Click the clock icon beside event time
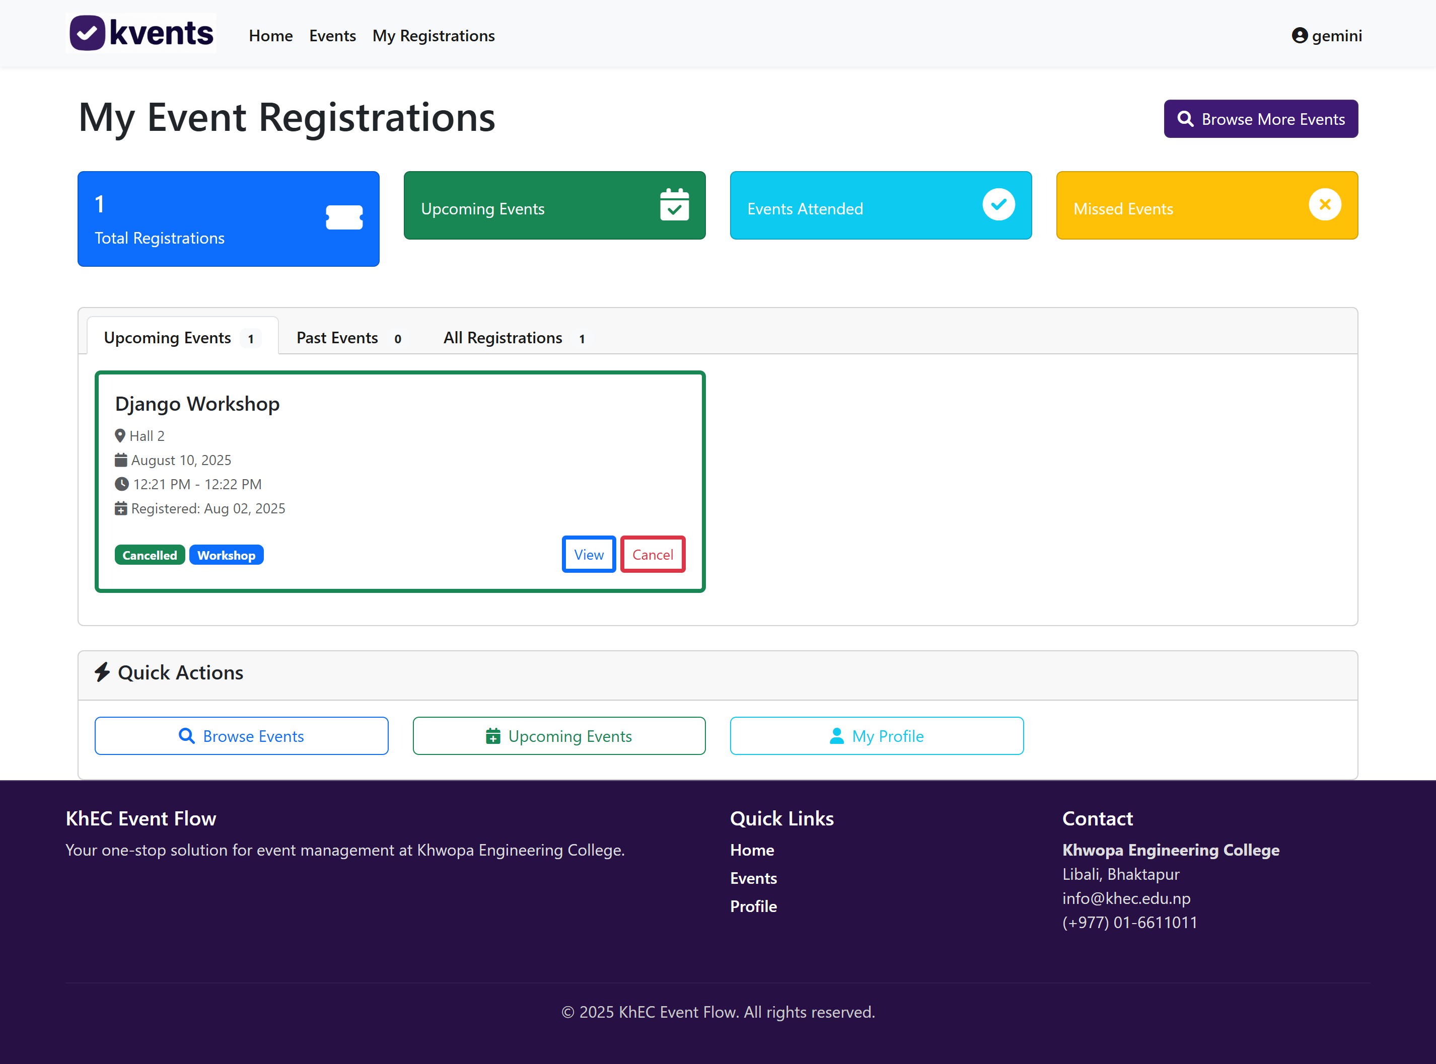This screenshot has width=1436, height=1064. pyautogui.click(x=121, y=484)
